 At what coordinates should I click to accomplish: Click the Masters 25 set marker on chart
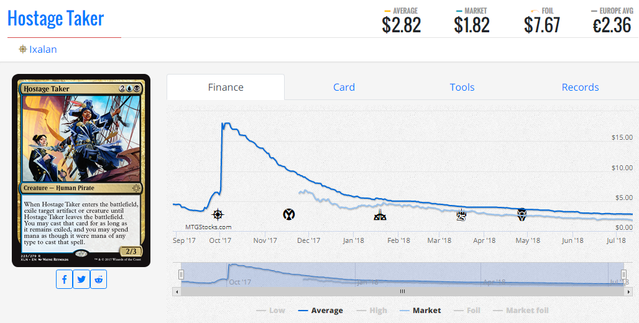pyautogui.click(x=461, y=215)
